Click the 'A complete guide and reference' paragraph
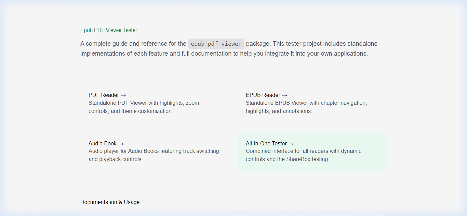This screenshot has width=467, height=216. tap(229, 49)
